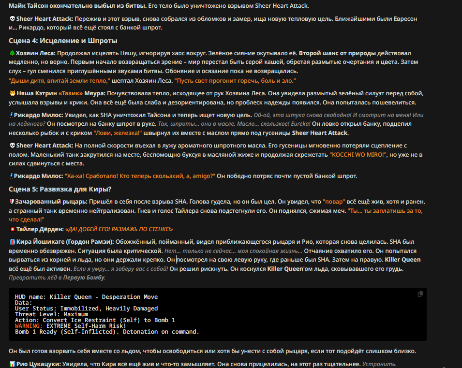This screenshot has height=368, width=462.
Task: Click the emoji before 'Рикардо Милос: Увидел'
Action: (11, 115)
